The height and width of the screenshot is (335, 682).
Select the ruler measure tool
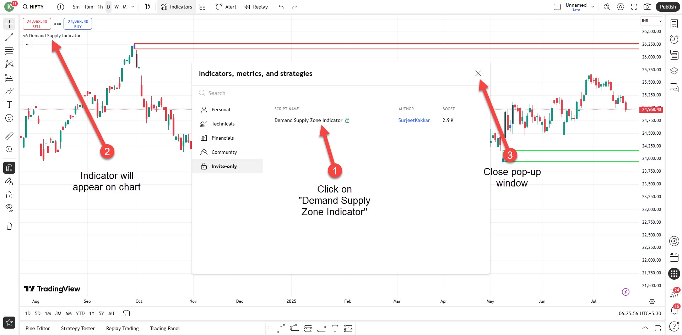[x=9, y=136]
